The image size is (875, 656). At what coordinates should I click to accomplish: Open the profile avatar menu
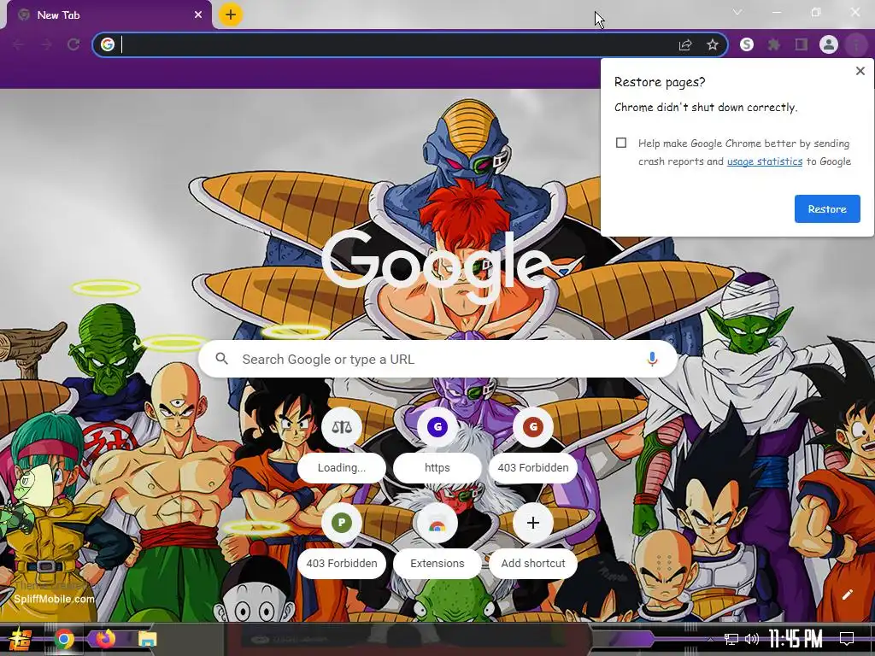point(829,44)
